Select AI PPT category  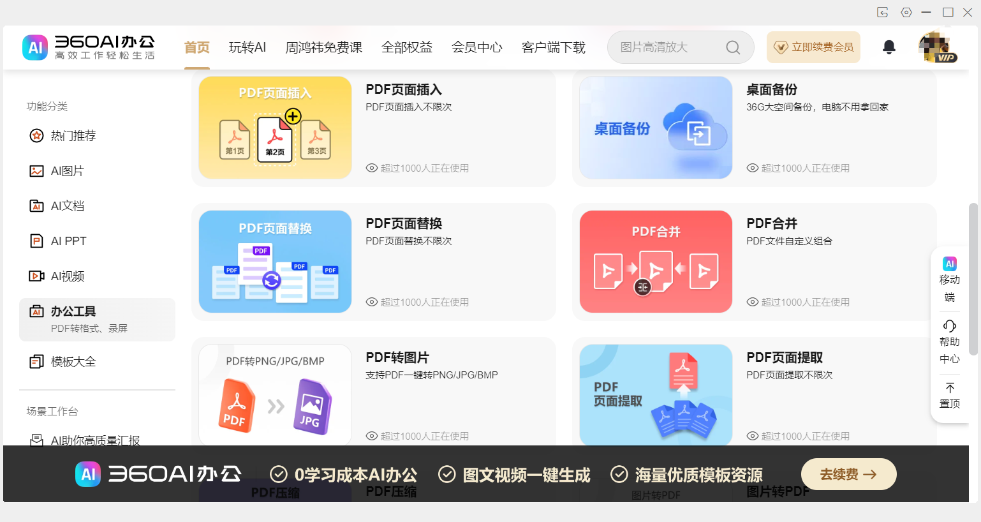[x=97, y=241]
